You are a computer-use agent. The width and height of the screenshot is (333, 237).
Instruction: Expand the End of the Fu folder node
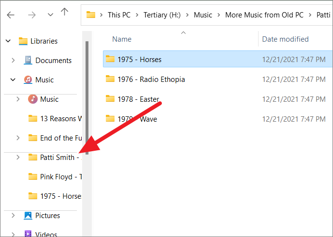tap(18, 138)
